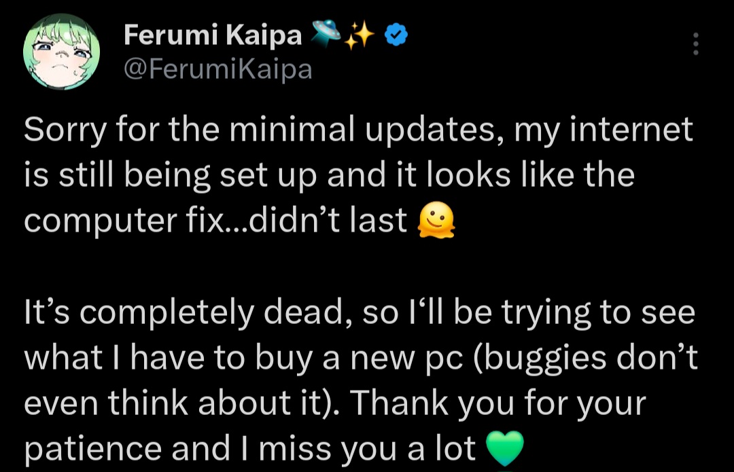Click the word 'internet' in first line

click(x=631, y=129)
